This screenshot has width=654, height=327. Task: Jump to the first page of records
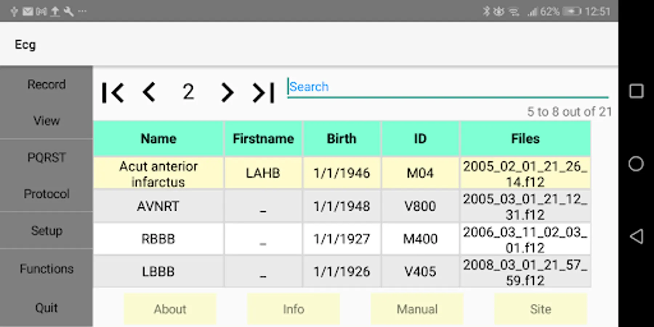tap(113, 93)
